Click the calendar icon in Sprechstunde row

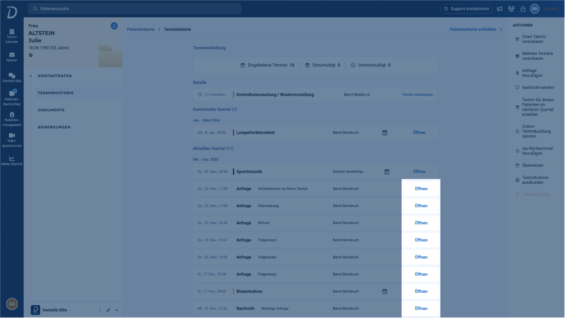click(x=387, y=172)
